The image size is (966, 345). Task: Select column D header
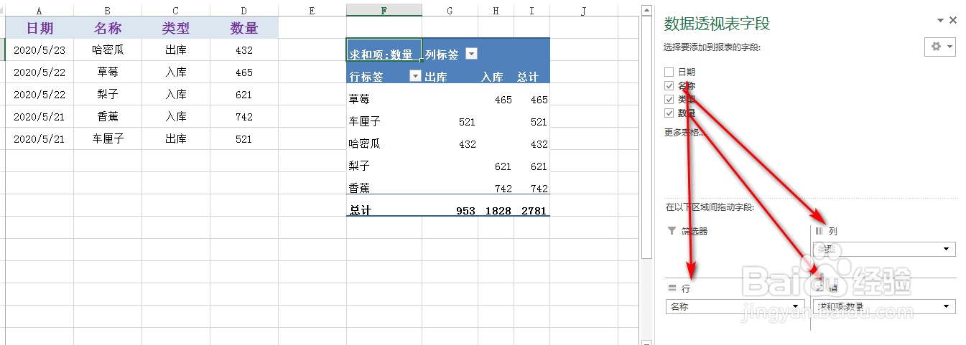coord(244,11)
